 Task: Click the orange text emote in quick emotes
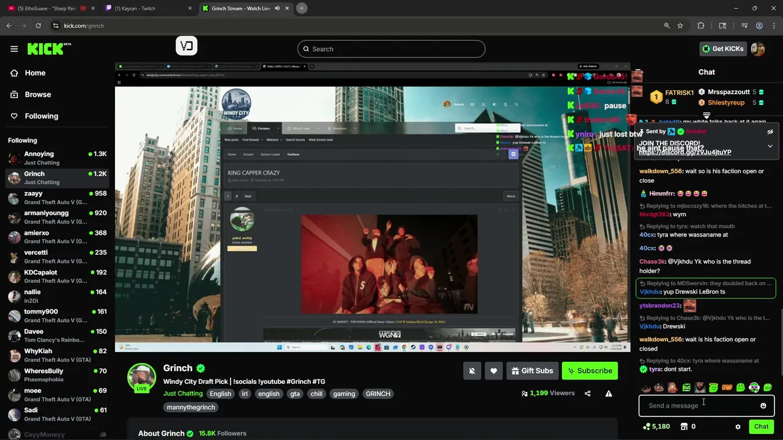(x=727, y=387)
